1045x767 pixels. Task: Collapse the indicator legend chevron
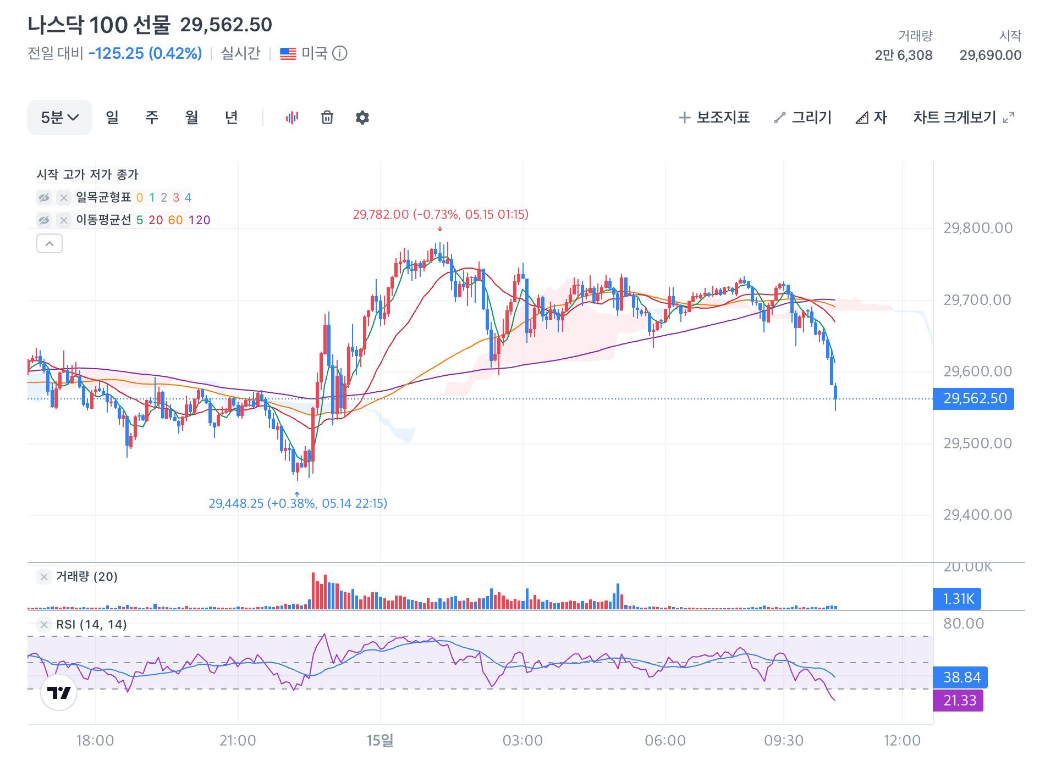pos(50,243)
